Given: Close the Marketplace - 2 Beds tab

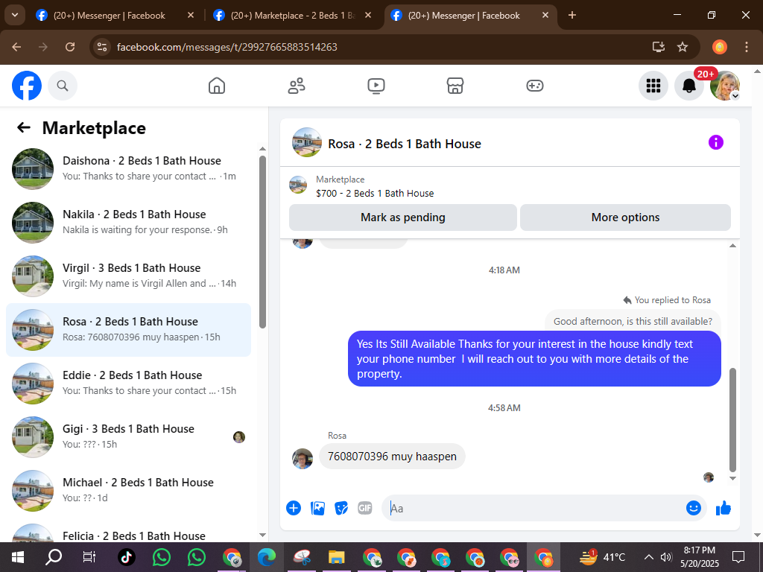Looking at the screenshot, I should (368, 16).
